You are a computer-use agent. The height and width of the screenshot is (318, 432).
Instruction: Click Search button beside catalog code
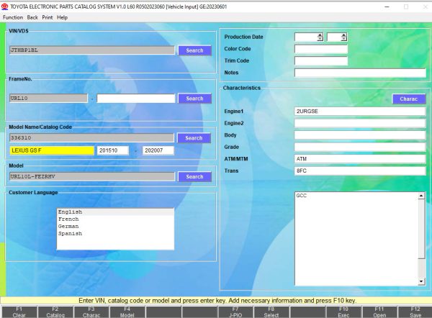[x=194, y=138]
